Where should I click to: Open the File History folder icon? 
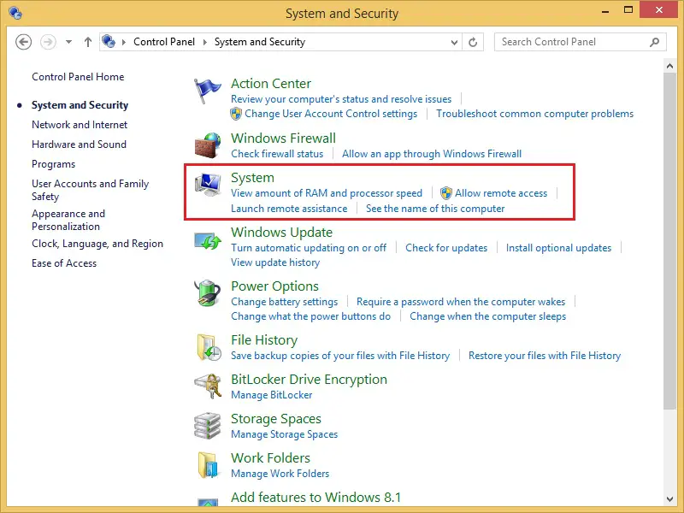[x=208, y=347]
